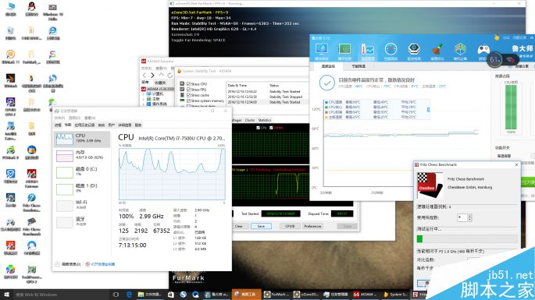The height and width of the screenshot is (300, 535).
Task: Go forward with the AIDA64 right arrow
Action: (x=152, y=75)
